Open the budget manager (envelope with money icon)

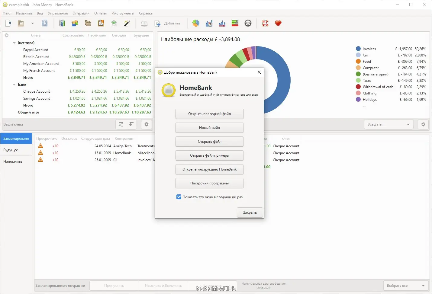114,23
